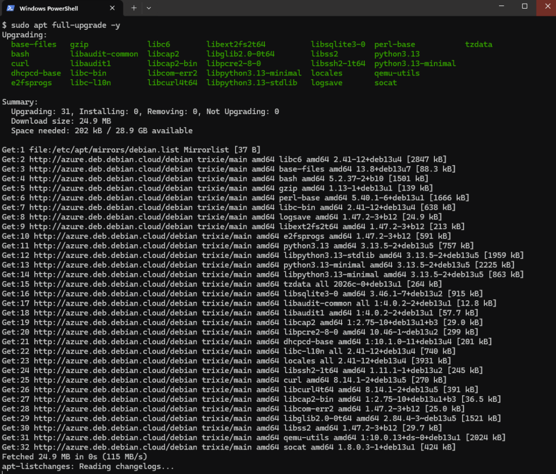Maximize the terminal window
The image size is (556, 474).
525,7
